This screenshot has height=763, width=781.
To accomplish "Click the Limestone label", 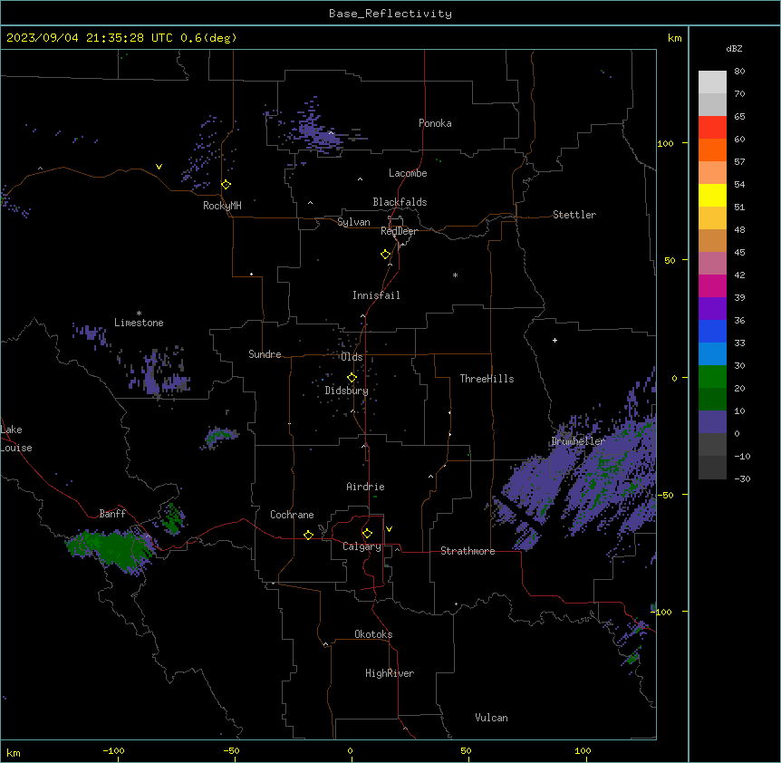I will point(139,323).
